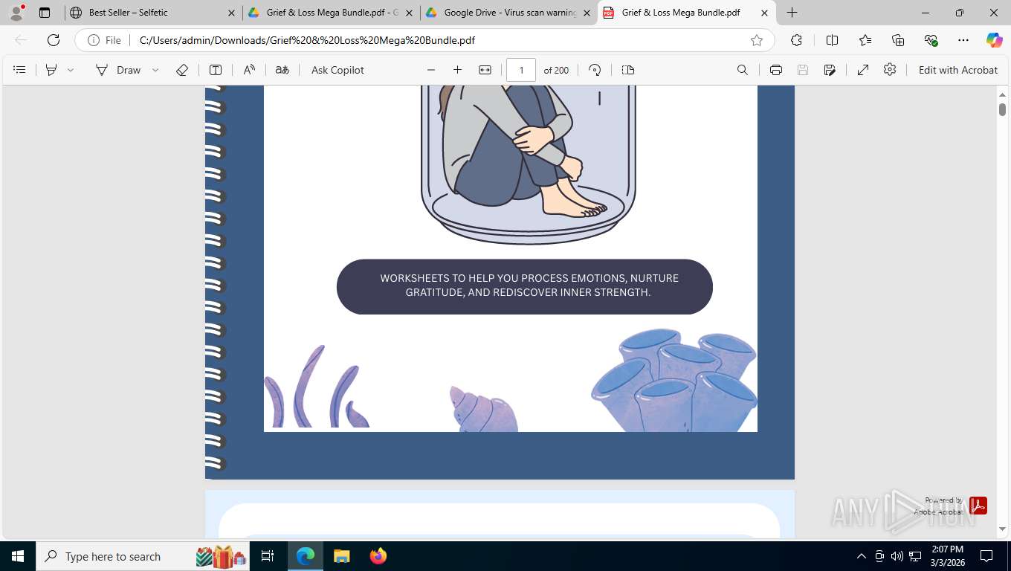Open the browser profile icon
This screenshot has width=1011, height=571.
(16, 13)
